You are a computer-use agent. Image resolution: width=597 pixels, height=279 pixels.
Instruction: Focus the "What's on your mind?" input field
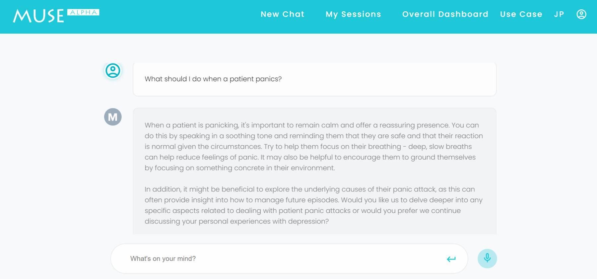282,258
